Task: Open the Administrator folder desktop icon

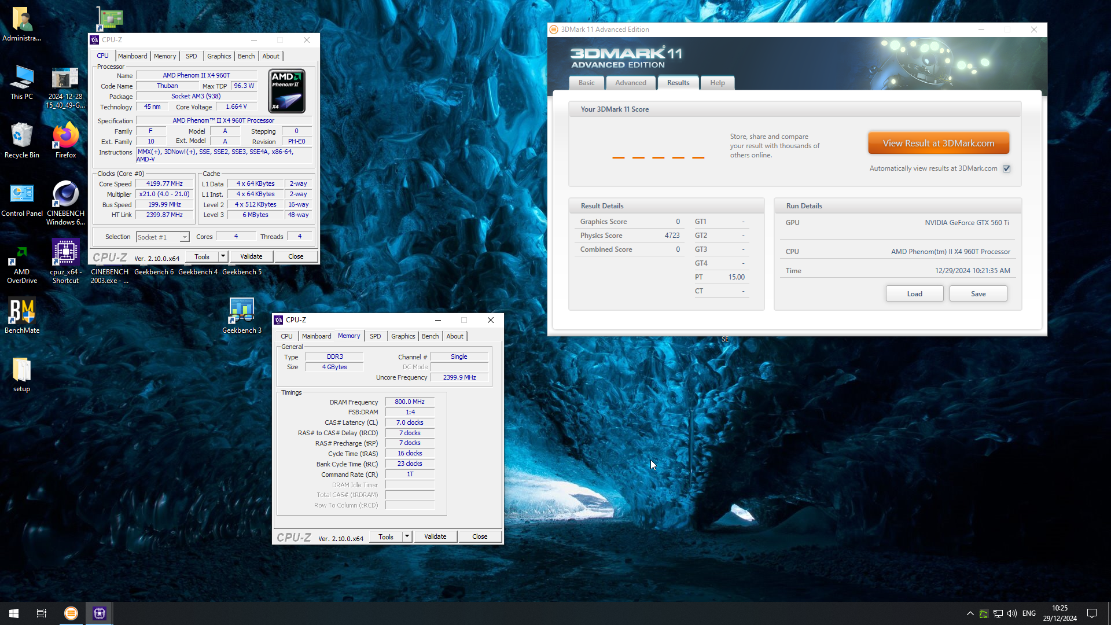Action: point(22,24)
